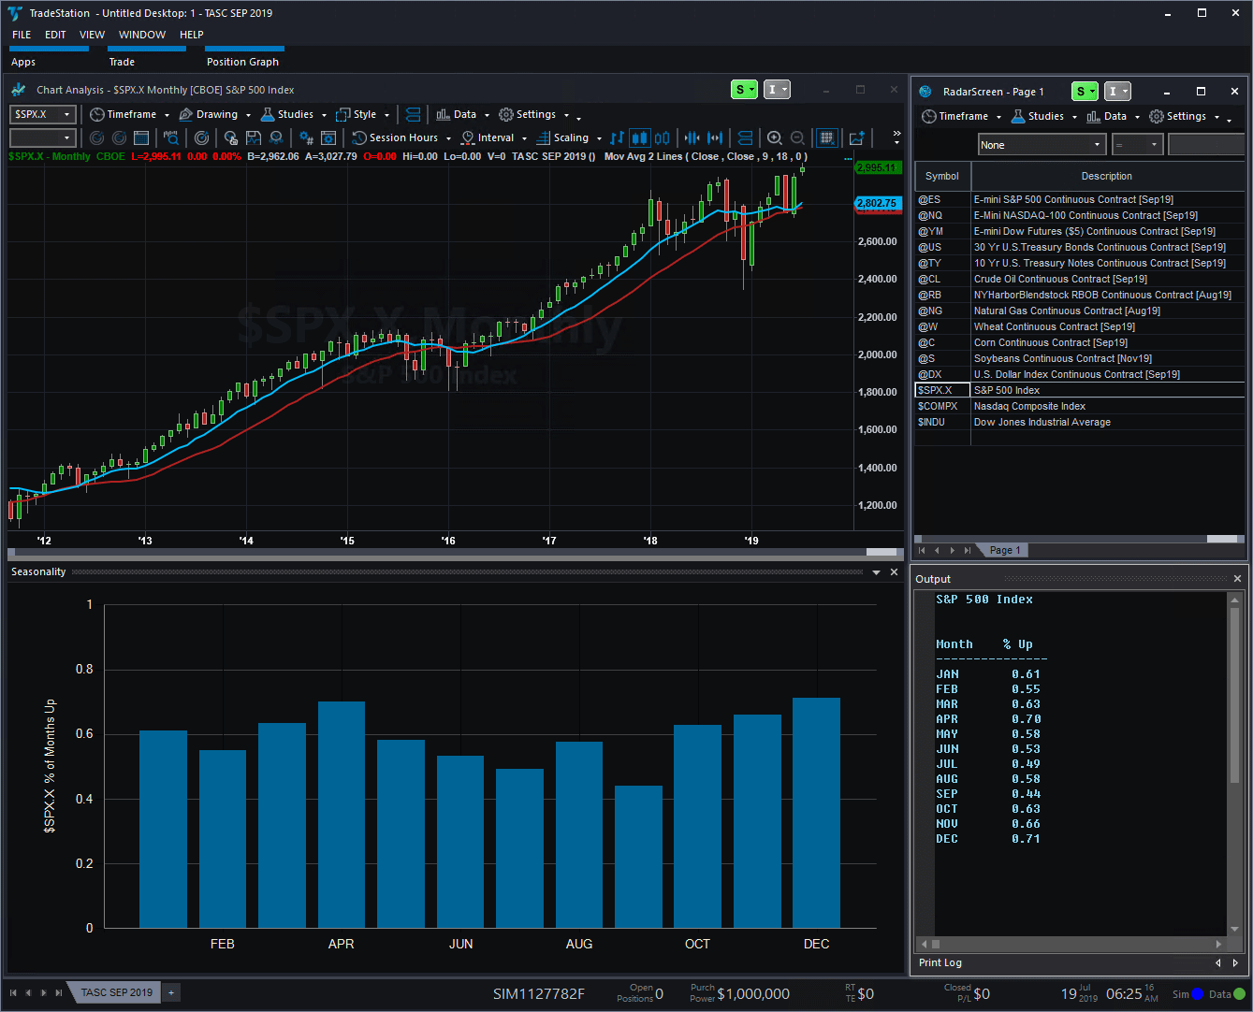This screenshot has width=1253, height=1012.
Task: Click the Description column header
Action: (1108, 176)
